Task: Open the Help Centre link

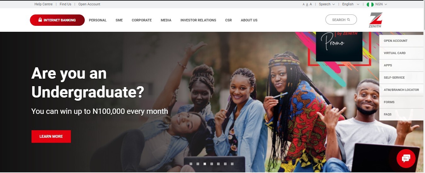Action: (x=43, y=4)
